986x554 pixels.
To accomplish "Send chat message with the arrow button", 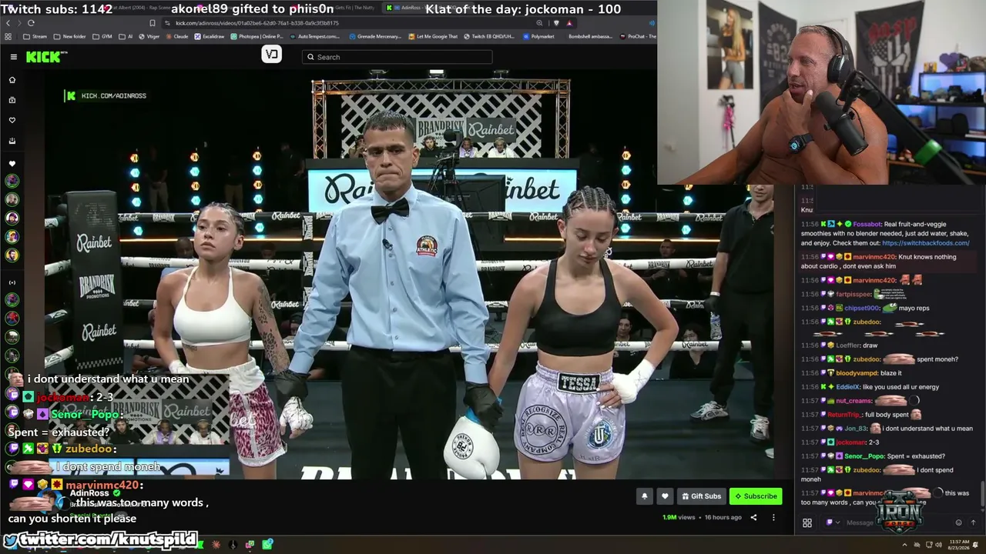I will [x=973, y=522].
